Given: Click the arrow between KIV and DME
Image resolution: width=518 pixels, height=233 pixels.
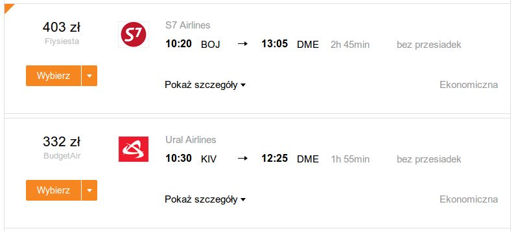Looking at the screenshot, I should [243, 159].
